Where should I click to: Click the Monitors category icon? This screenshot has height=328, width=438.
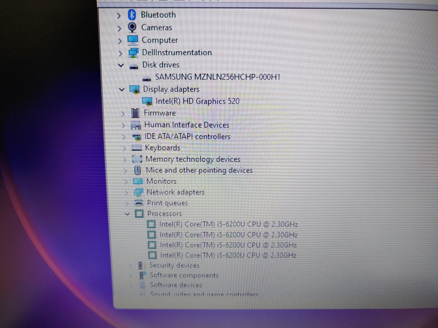(138, 181)
